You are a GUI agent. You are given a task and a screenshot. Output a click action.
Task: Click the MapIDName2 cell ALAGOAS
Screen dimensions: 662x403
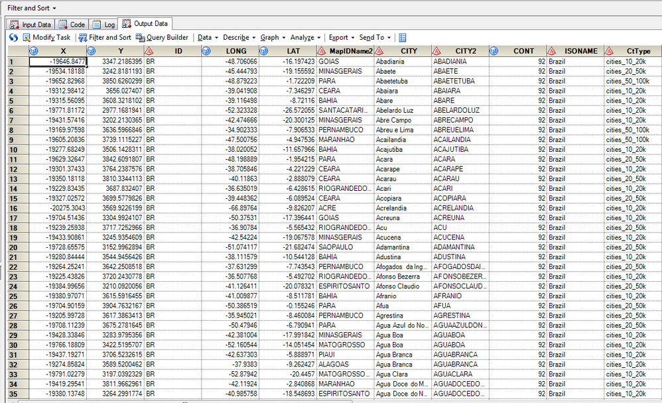345,365
